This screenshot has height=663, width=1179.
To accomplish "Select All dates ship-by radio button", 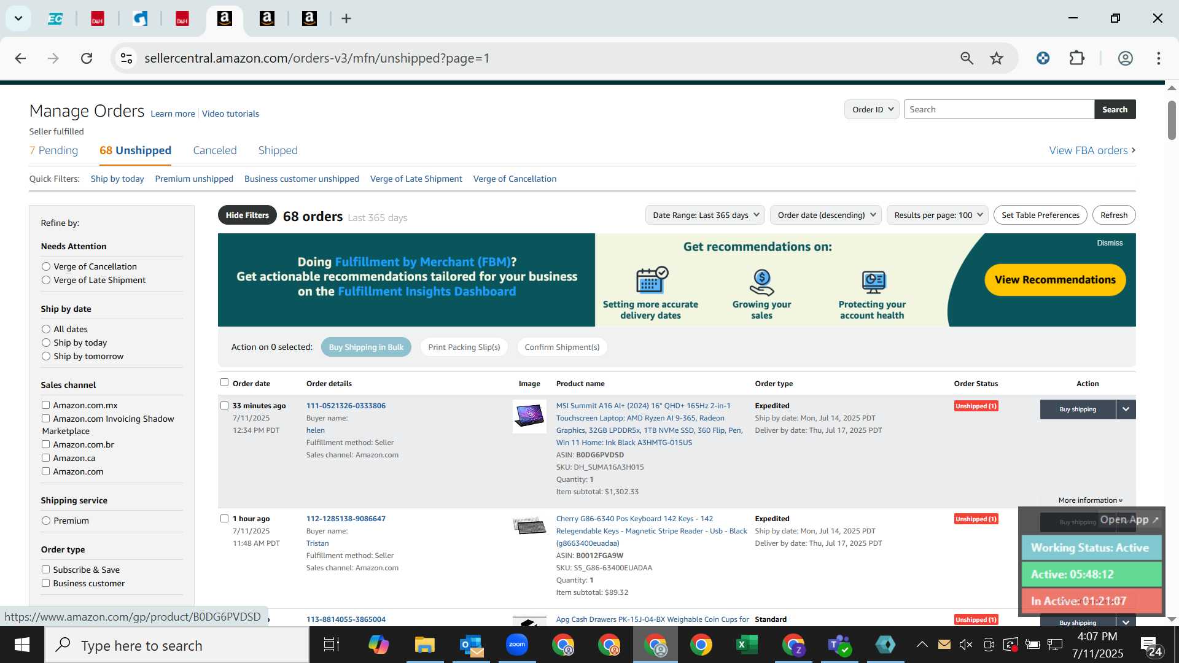I will pos(46,329).
